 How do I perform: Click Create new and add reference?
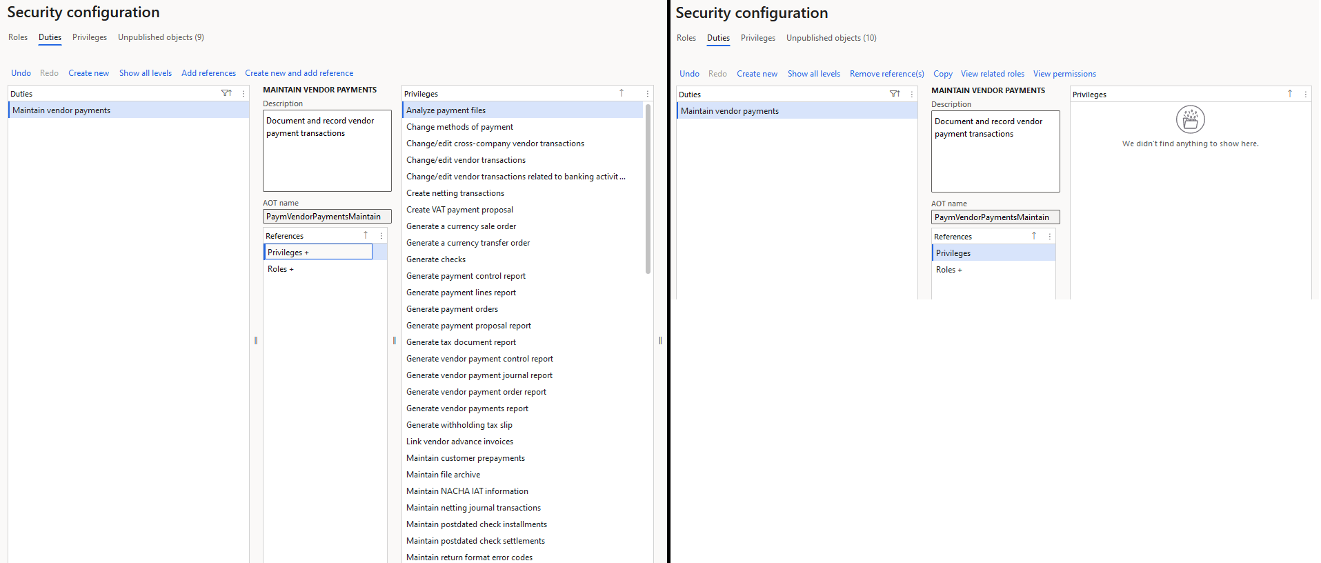(299, 73)
